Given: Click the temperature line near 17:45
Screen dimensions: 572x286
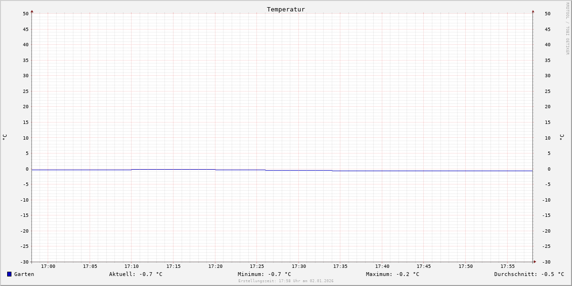Looking at the screenshot, I should click(424, 171).
